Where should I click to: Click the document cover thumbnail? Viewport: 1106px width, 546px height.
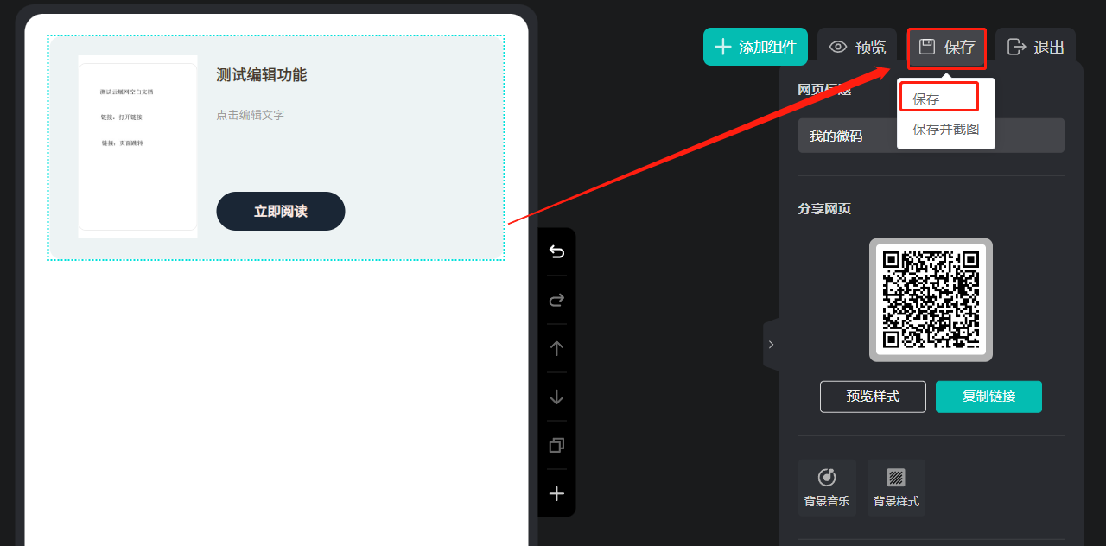138,146
